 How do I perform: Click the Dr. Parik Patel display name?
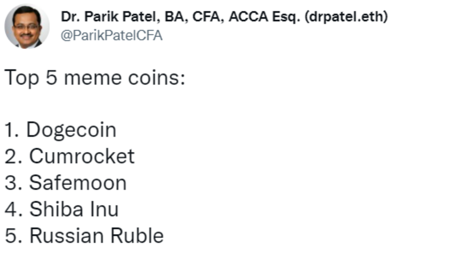[224, 17]
